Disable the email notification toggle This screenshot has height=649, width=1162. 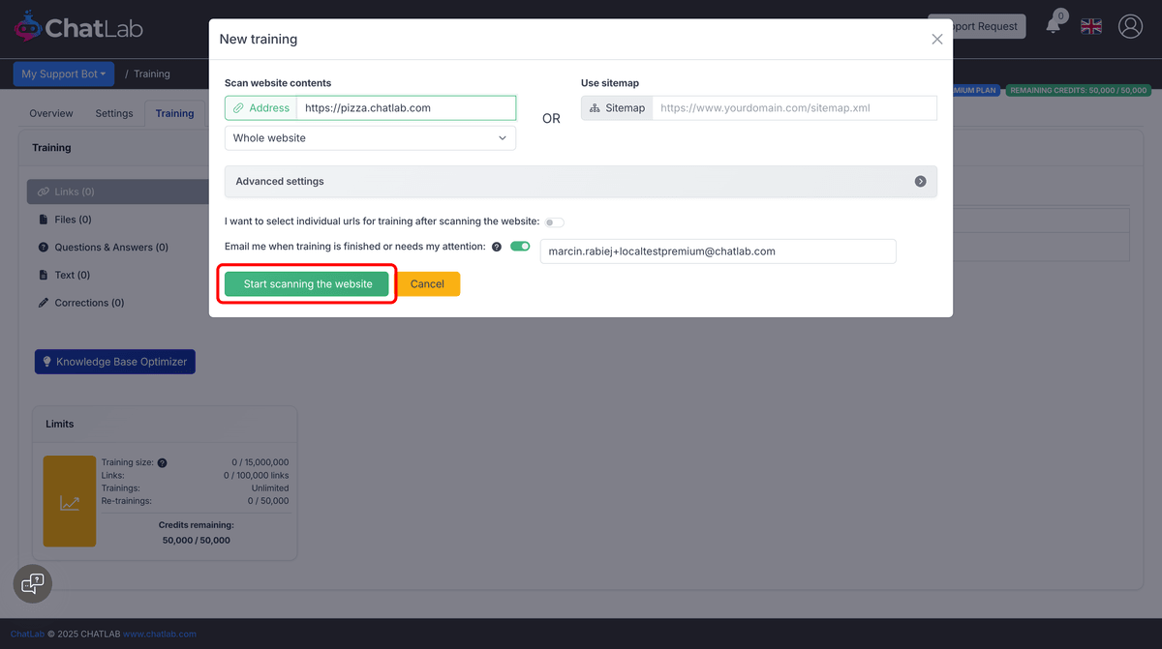click(x=520, y=247)
